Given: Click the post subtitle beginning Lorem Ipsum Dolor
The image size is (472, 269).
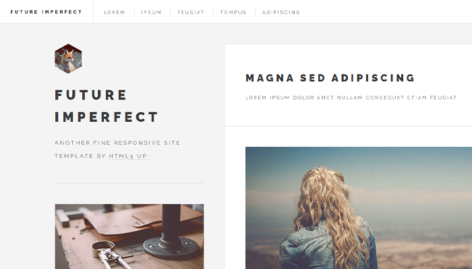Looking at the screenshot, I should click(x=351, y=98).
